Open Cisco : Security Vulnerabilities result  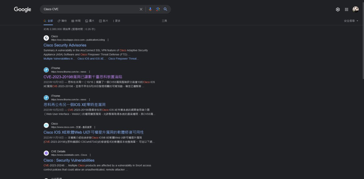pos(69,160)
